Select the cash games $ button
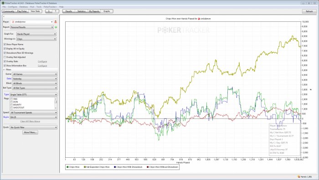 [49, 11]
